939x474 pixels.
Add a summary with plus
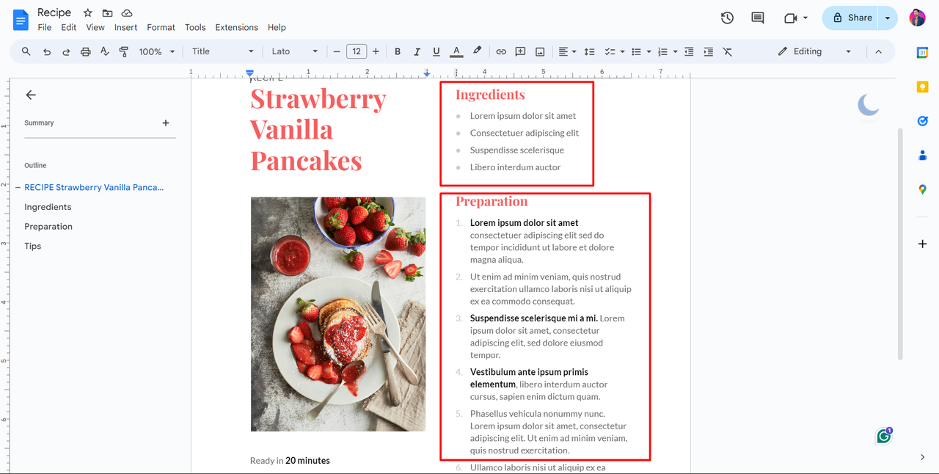[x=166, y=123]
